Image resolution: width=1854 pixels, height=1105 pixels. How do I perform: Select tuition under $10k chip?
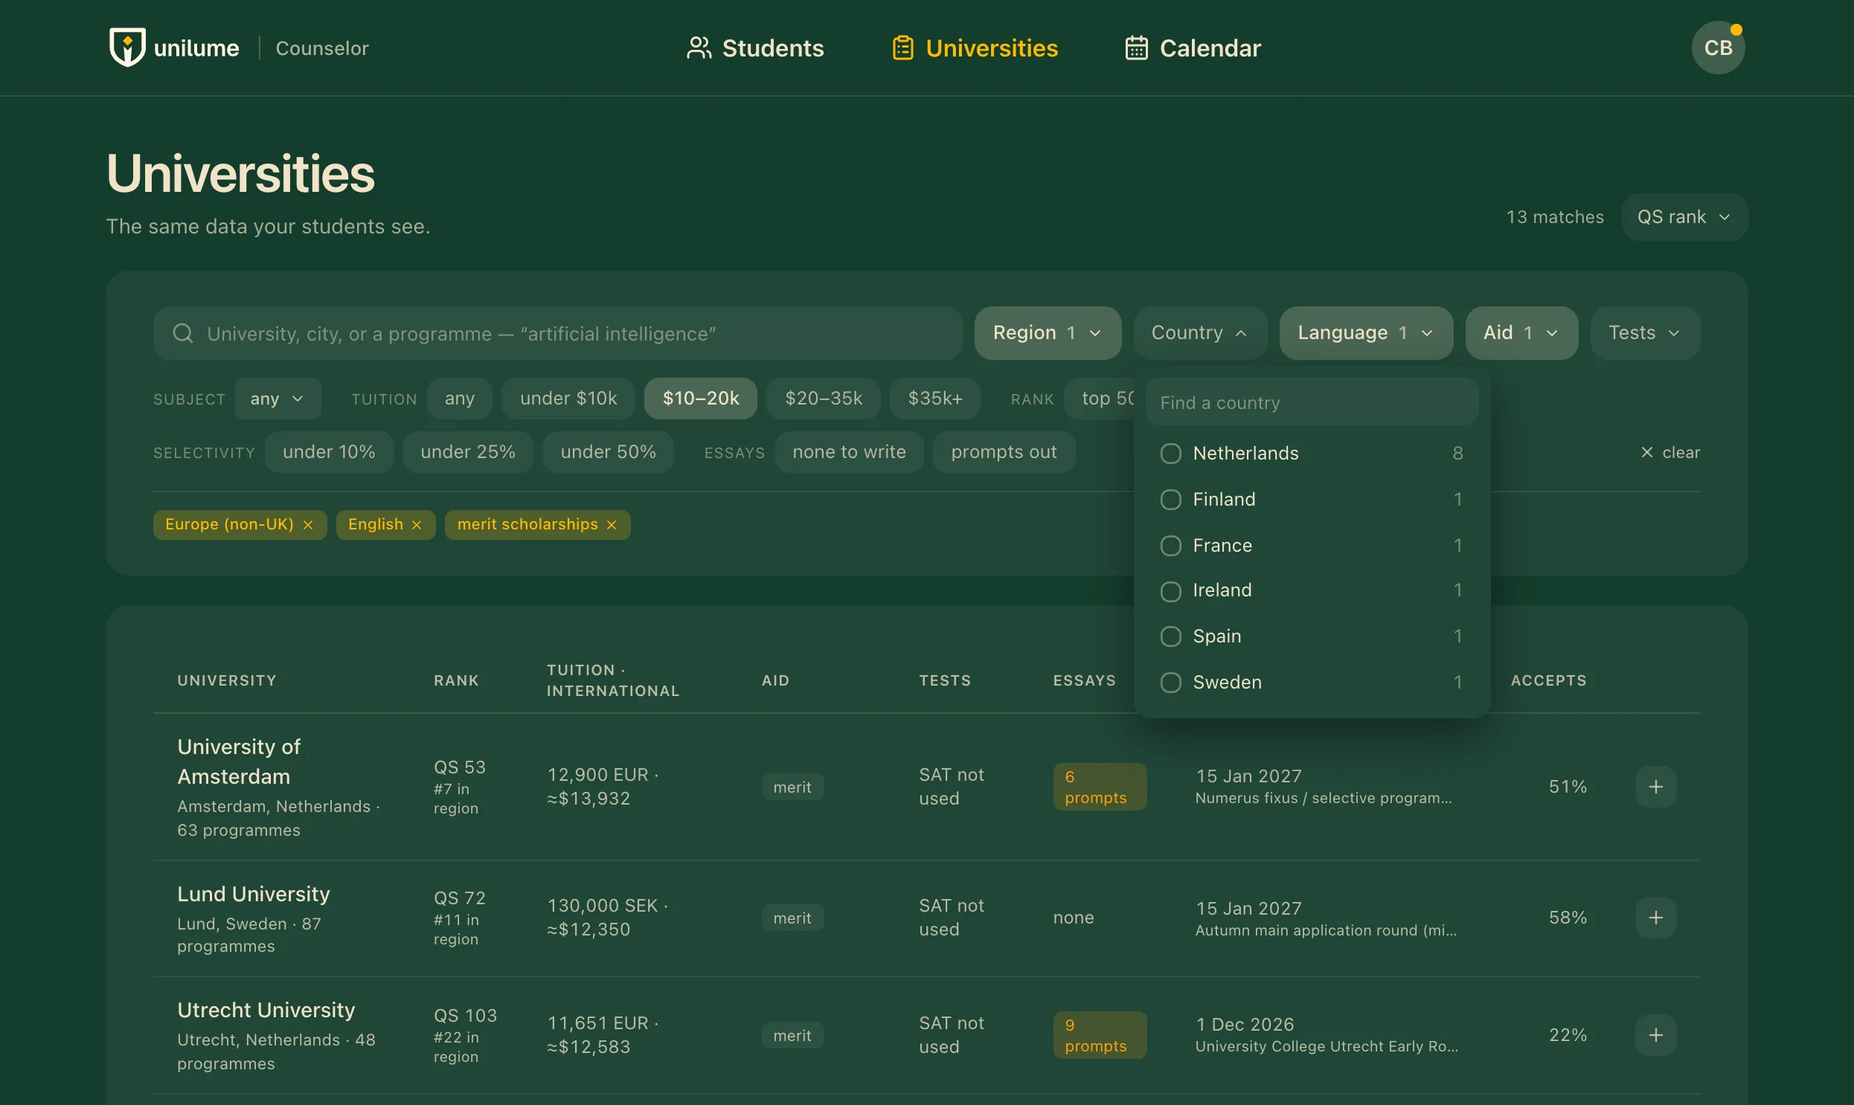pos(568,399)
